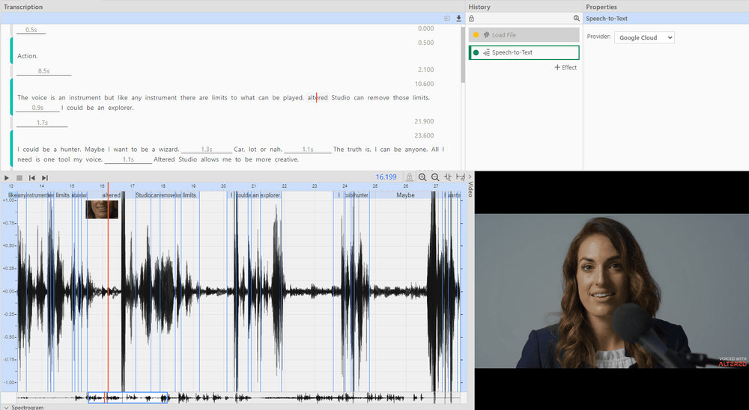Click the add Effect button
The height and width of the screenshot is (410, 749).
point(565,67)
